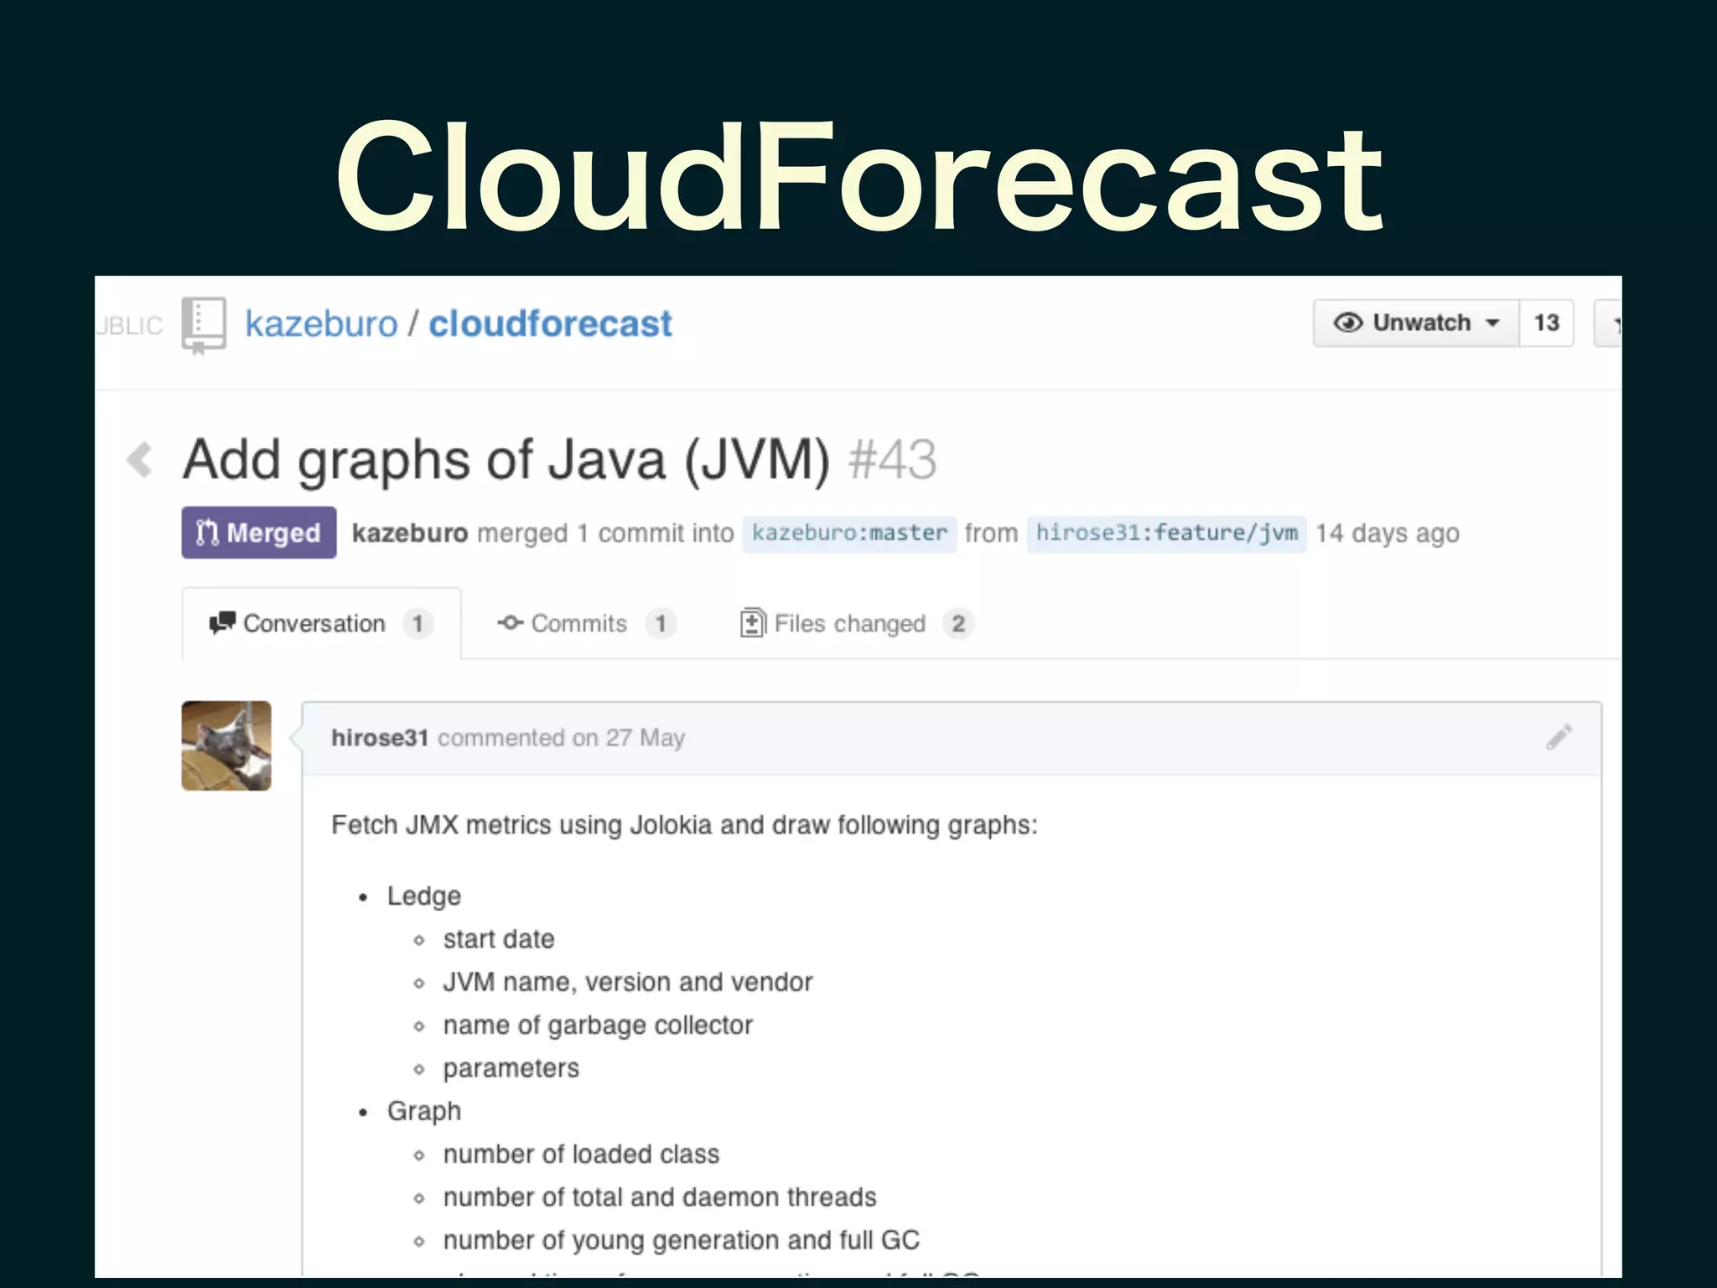Open the Unwatch dropdown arrow
Screen dimensions: 1717x1288
click(x=1492, y=323)
